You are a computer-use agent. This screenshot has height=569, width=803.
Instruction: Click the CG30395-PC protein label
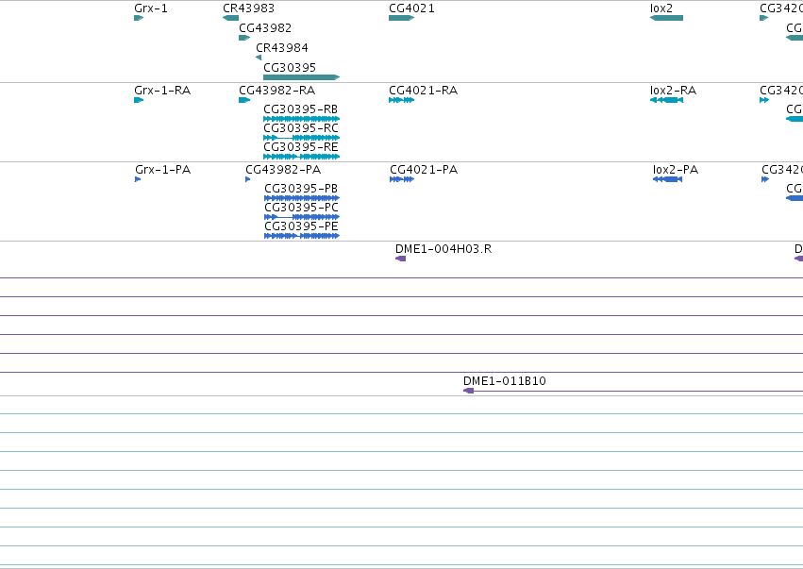point(301,208)
